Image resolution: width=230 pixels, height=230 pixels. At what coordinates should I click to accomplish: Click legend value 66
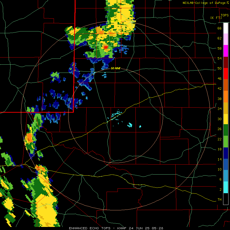(x=220, y=28)
